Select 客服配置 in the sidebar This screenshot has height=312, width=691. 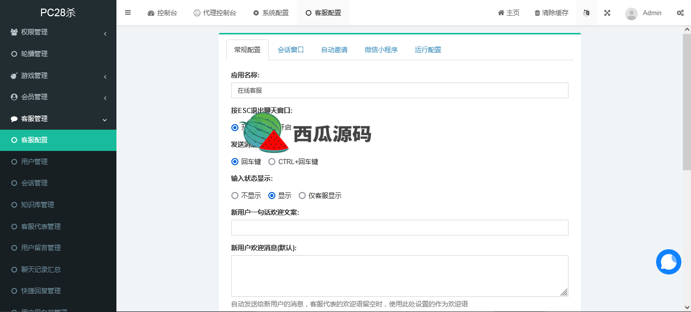[58, 140]
